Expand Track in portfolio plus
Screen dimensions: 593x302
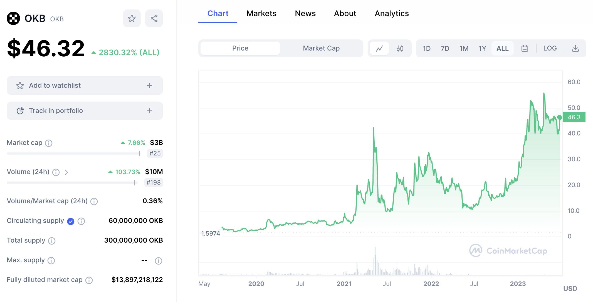tap(150, 111)
